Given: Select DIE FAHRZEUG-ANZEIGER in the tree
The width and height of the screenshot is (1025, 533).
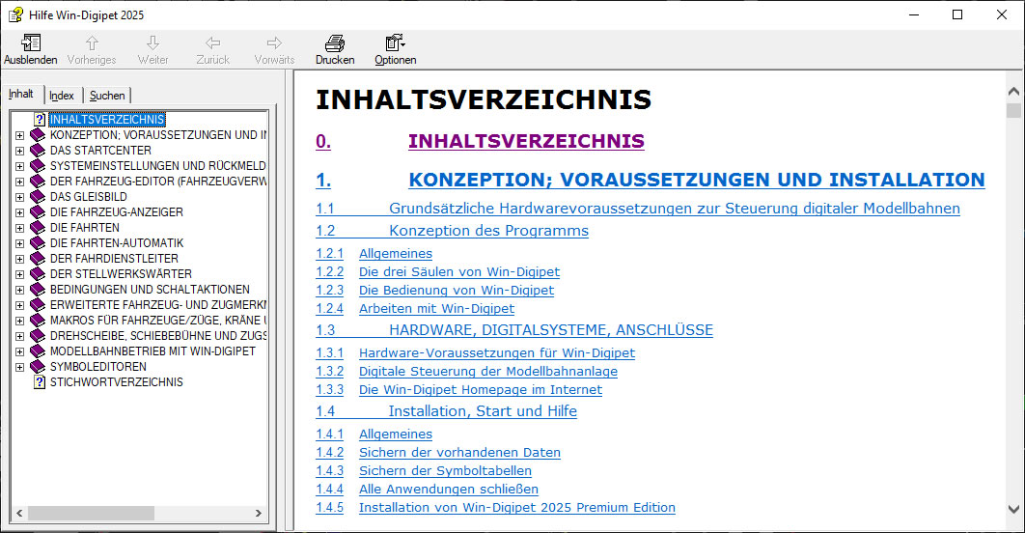Looking at the screenshot, I should pos(116,212).
